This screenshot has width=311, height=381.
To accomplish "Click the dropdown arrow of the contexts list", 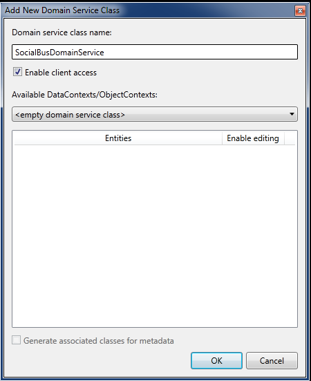I will pos(292,114).
